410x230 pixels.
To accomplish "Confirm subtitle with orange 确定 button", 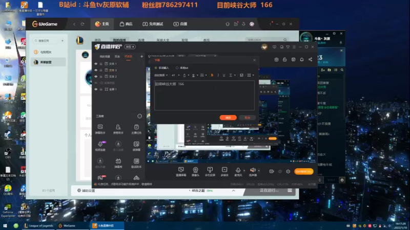I will (x=228, y=118).
